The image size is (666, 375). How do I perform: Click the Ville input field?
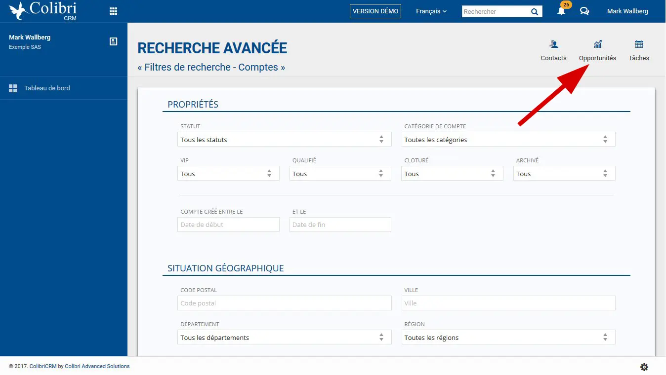(x=508, y=303)
